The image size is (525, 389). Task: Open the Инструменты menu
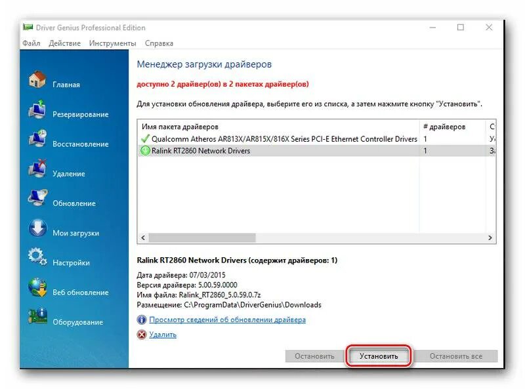pos(112,43)
